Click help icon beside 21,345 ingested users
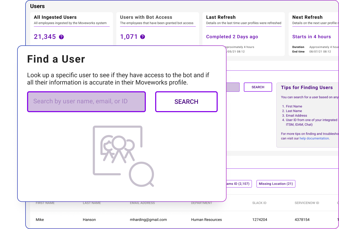This screenshot has width=339, height=229. coord(61,37)
